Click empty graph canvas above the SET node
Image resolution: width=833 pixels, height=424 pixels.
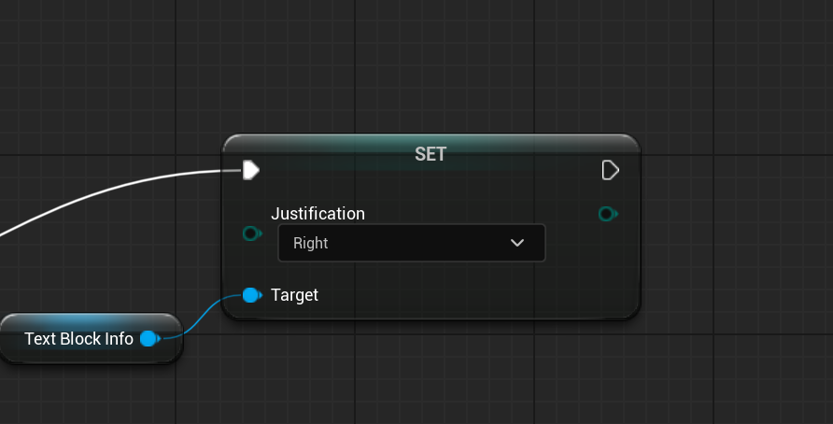click(x=430, y=65)
